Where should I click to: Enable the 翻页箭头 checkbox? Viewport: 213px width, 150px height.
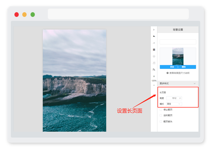pyautogui.click(x=161, y=121)
